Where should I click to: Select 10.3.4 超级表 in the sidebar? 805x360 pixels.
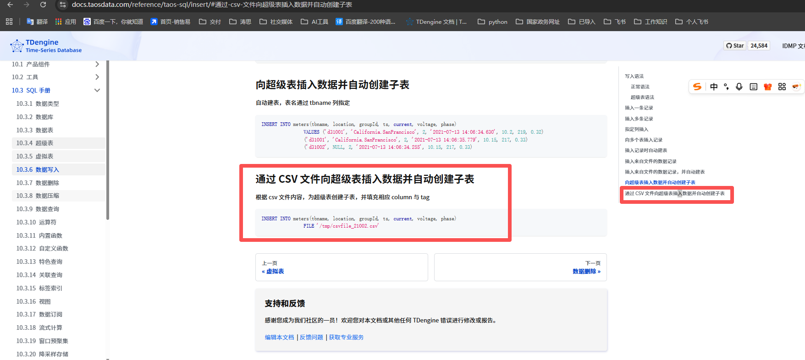point(35,143)
